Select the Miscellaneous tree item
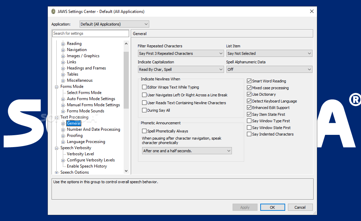The width and height of the screenshot is (361, 221). coord(80,80)
